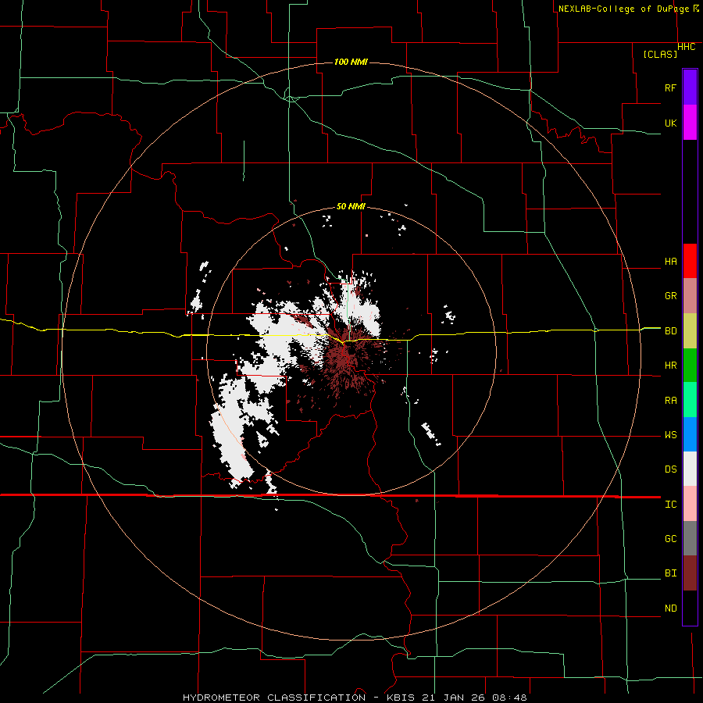Viewport: 703px width, 703px height.
Task: Select the IC pink legend swatch
Action: [690, 504]
